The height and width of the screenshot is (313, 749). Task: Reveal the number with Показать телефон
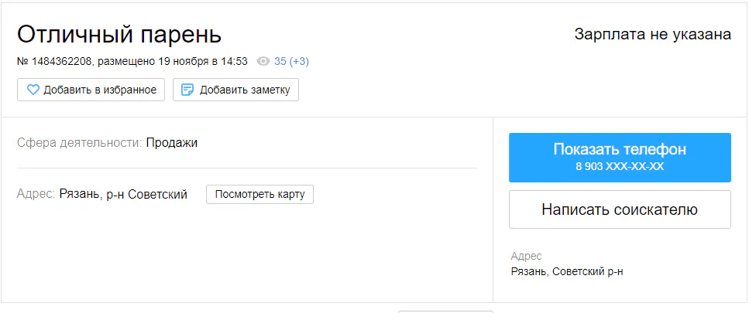(x=620, y=150)
